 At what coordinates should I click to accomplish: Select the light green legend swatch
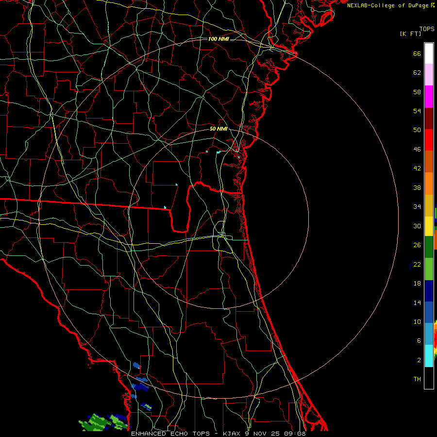pyautogui.click(x=429, y=269)
